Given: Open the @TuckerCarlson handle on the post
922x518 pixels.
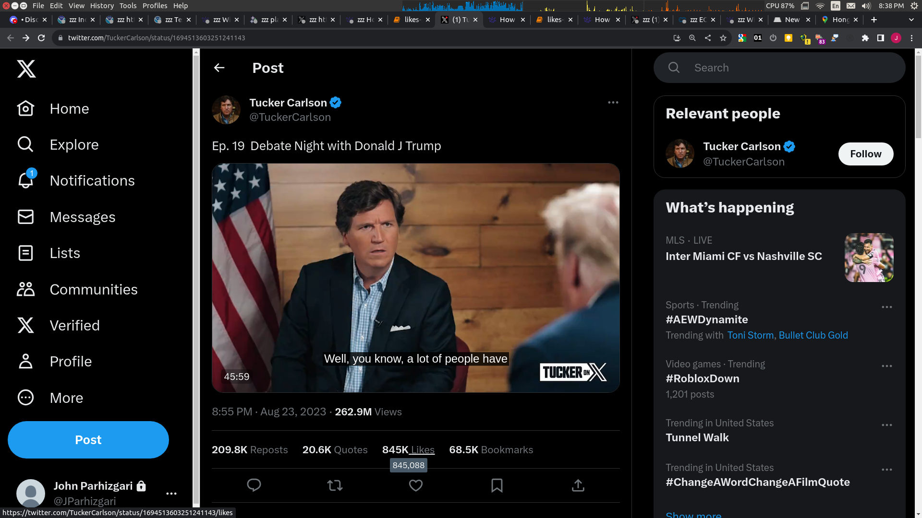Looking at the screenshot, I should pos(290,118).
